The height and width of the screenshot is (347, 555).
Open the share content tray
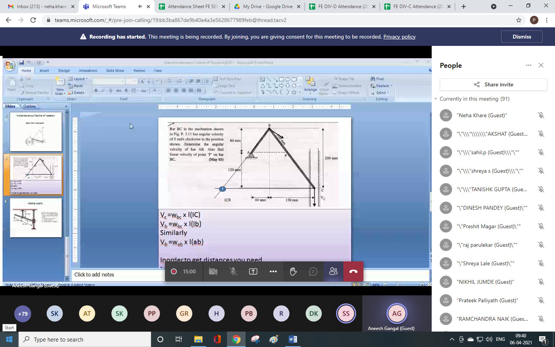(253, 271)
